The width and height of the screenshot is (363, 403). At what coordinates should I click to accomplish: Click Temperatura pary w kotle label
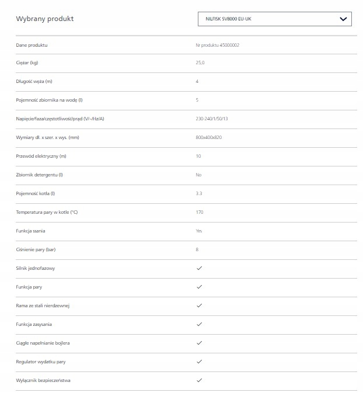[47, 212]
